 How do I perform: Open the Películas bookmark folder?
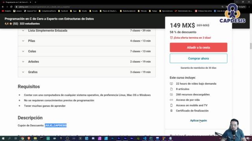coord(143,11)
